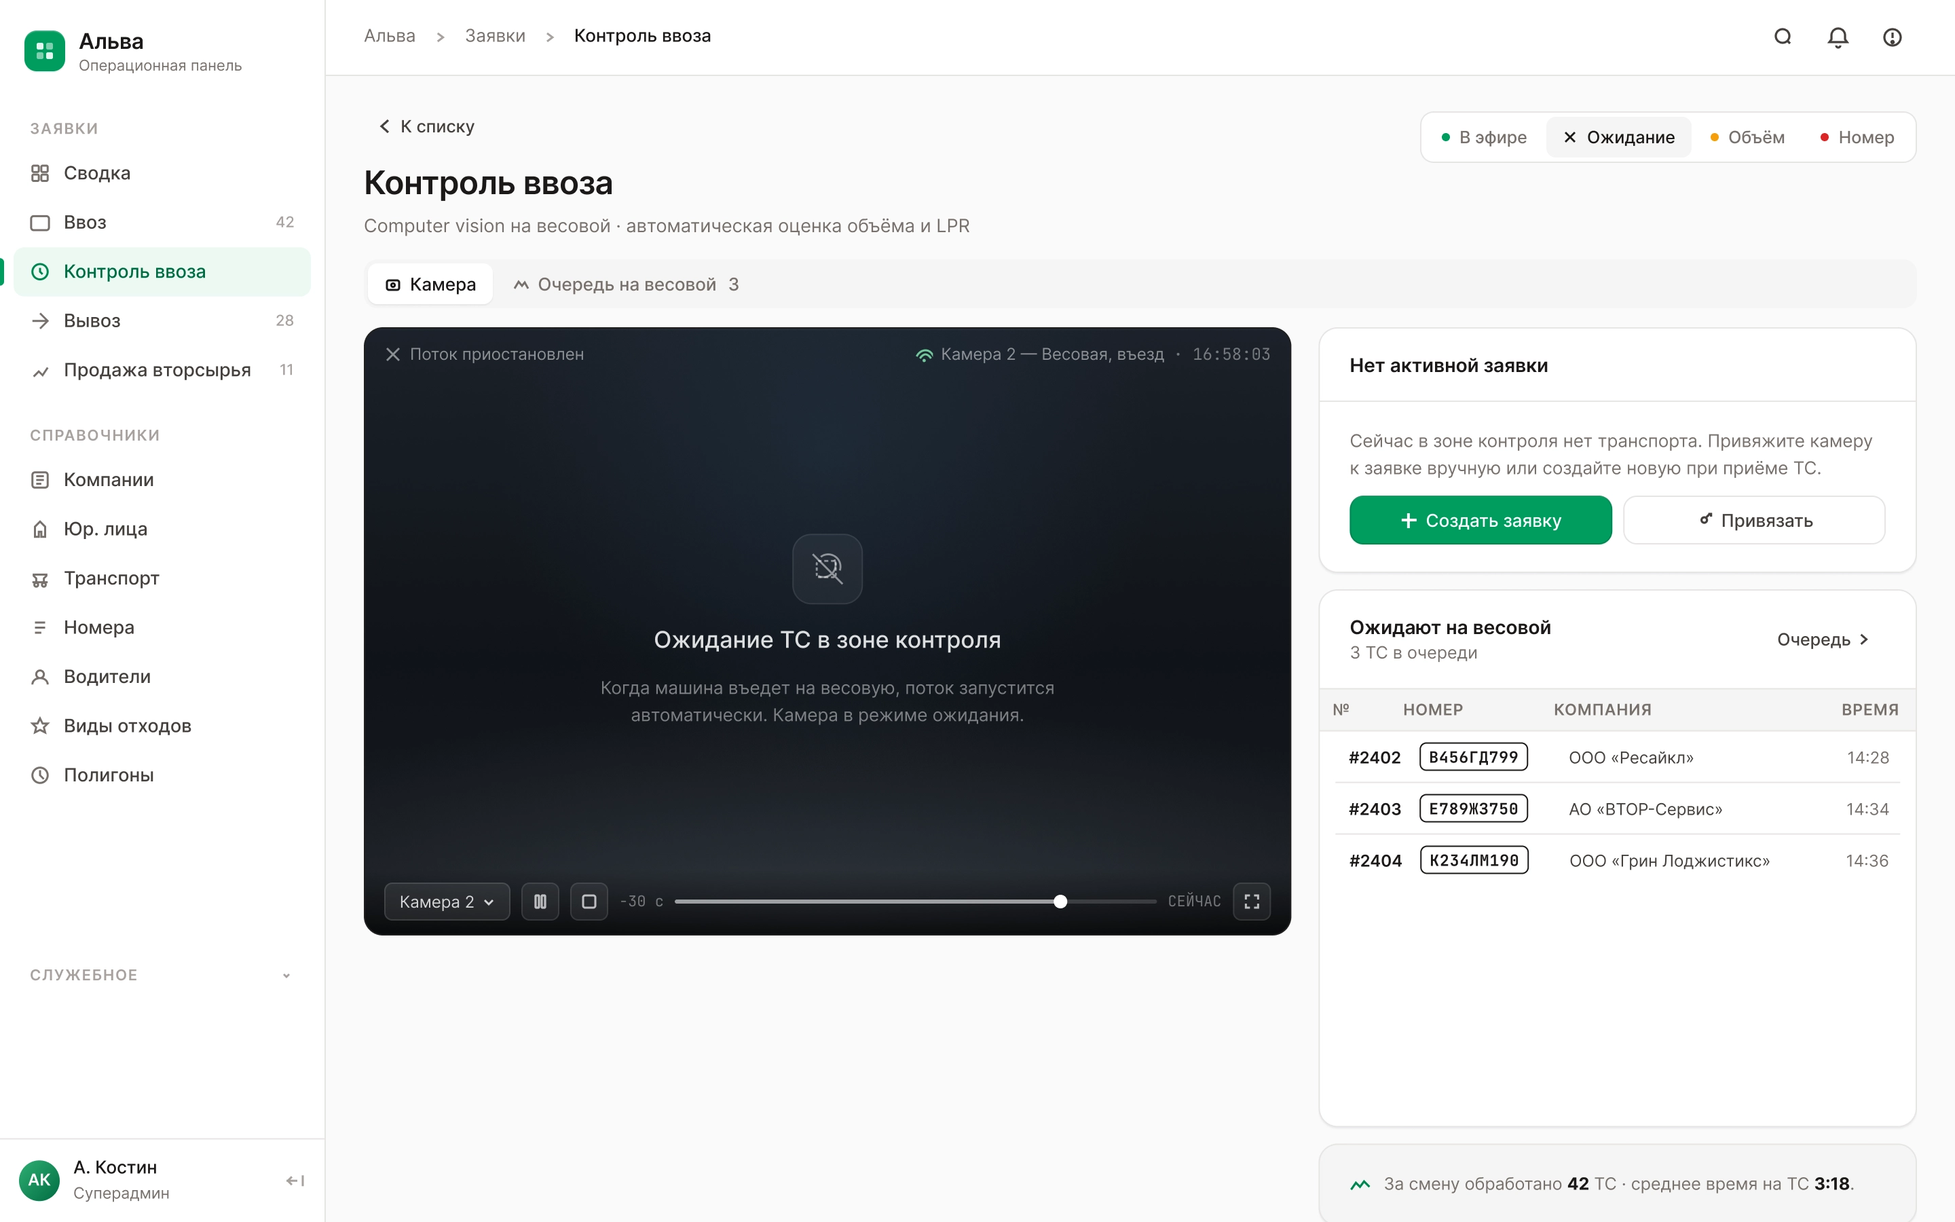Viewport: 1955px width, 1222px height.
Task: Go to Заявки breadcrumb
Action: tap(494, 37)
